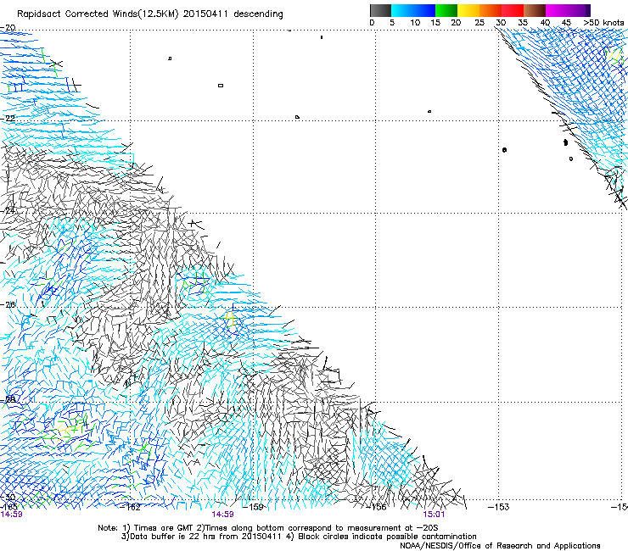Click the '-162' longitude axis label
The height and width of the screenshot is (551, 628).
[131, 508]
